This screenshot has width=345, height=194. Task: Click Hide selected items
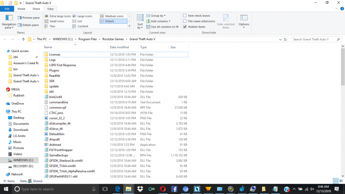(x=226, y=21)
